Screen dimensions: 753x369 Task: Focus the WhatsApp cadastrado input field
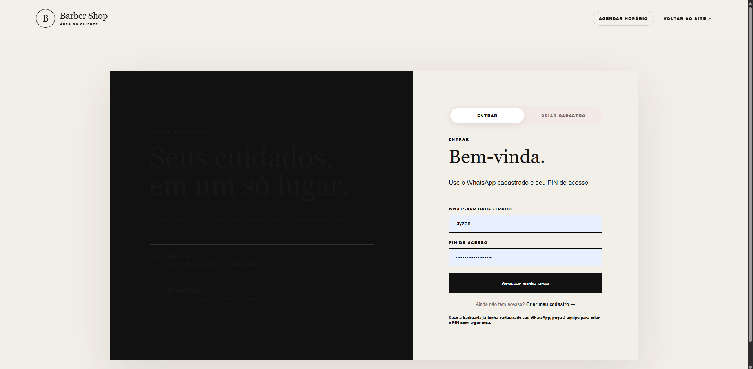click(525, 224)
